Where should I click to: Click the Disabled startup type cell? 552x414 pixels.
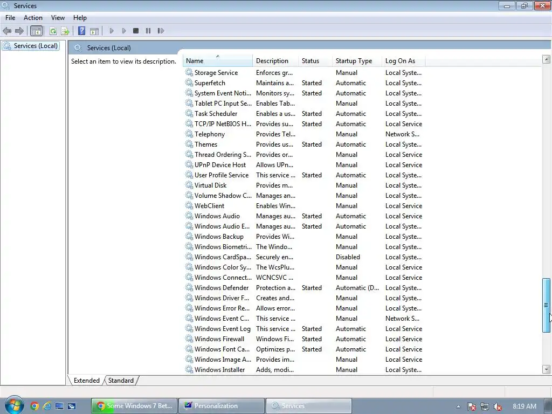(x=348, y=257)
